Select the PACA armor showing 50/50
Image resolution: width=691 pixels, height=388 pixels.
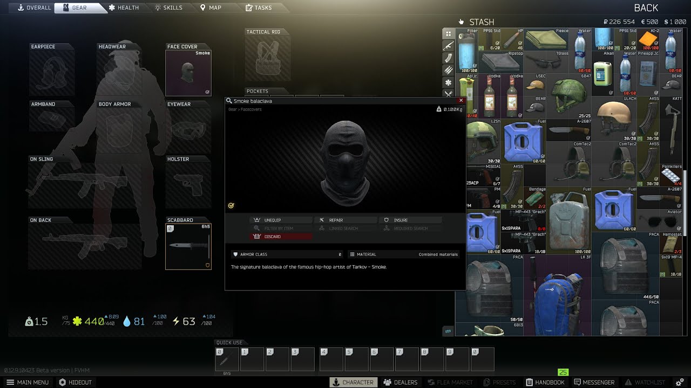click(490, 288)
